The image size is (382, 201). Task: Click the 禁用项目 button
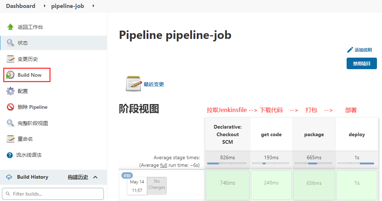362,63
